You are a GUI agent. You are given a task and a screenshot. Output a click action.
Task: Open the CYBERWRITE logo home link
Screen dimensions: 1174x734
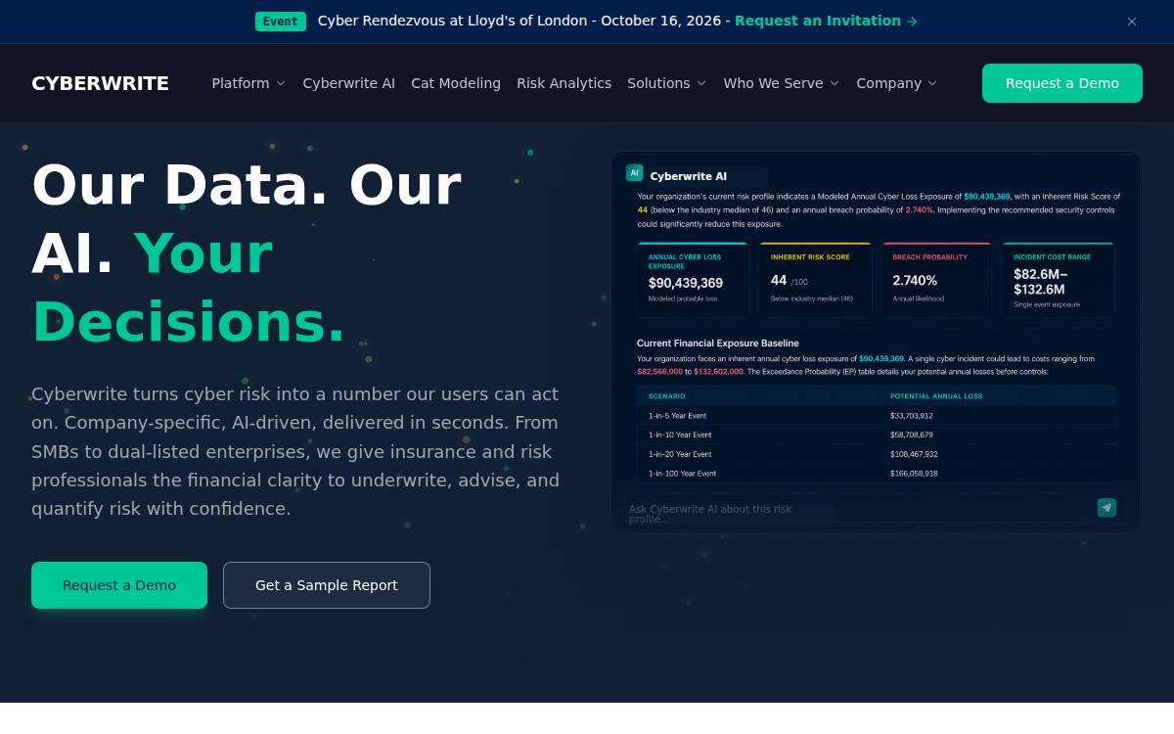coord(100,83)
